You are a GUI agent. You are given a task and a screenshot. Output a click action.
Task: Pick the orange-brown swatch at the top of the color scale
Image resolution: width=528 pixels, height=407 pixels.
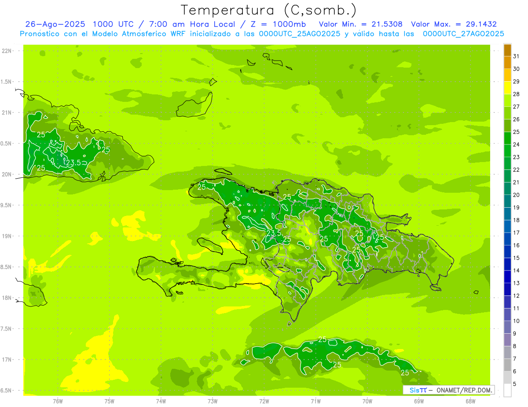(x=507, y=50)
